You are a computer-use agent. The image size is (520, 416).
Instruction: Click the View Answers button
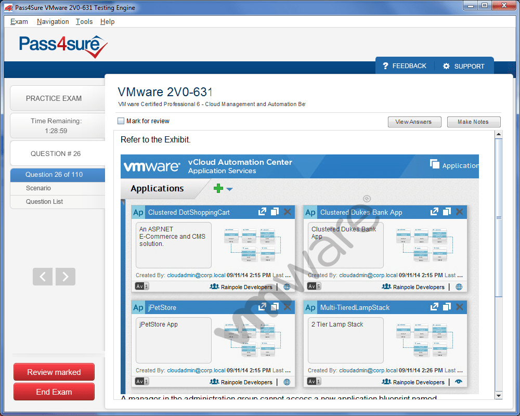coord(414,122)
